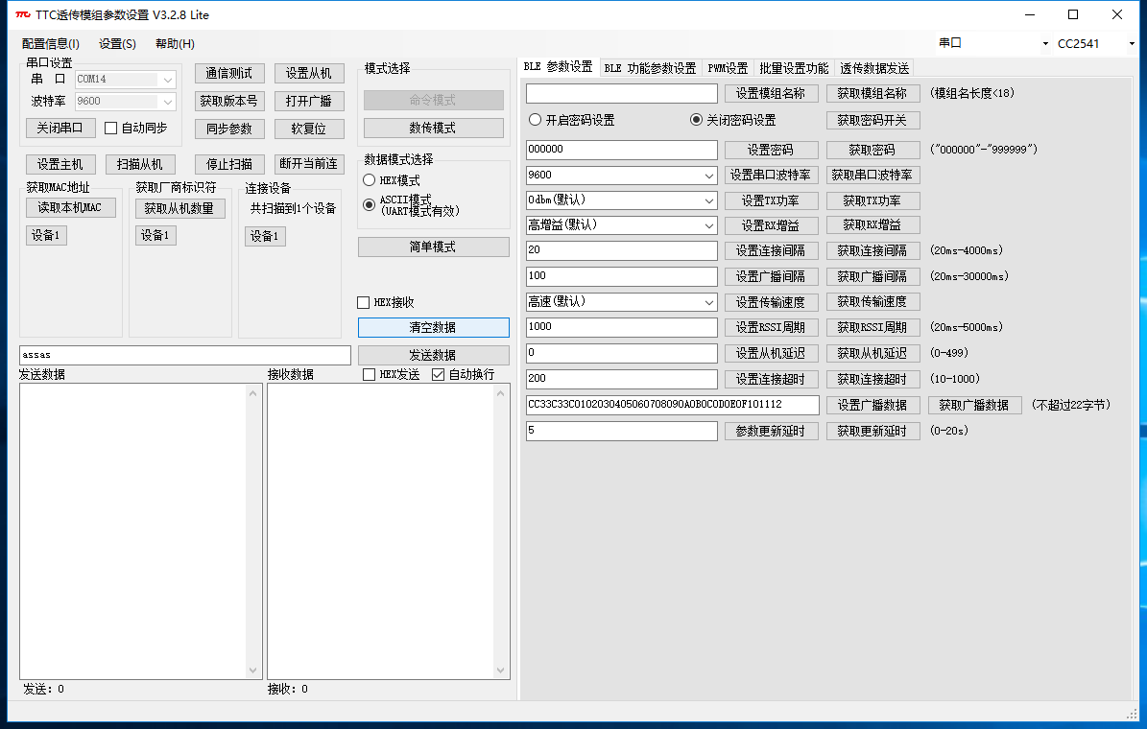Click the 设置传输速度 button
Screen dimensions: 1147x729
click(x=772, y=302)
